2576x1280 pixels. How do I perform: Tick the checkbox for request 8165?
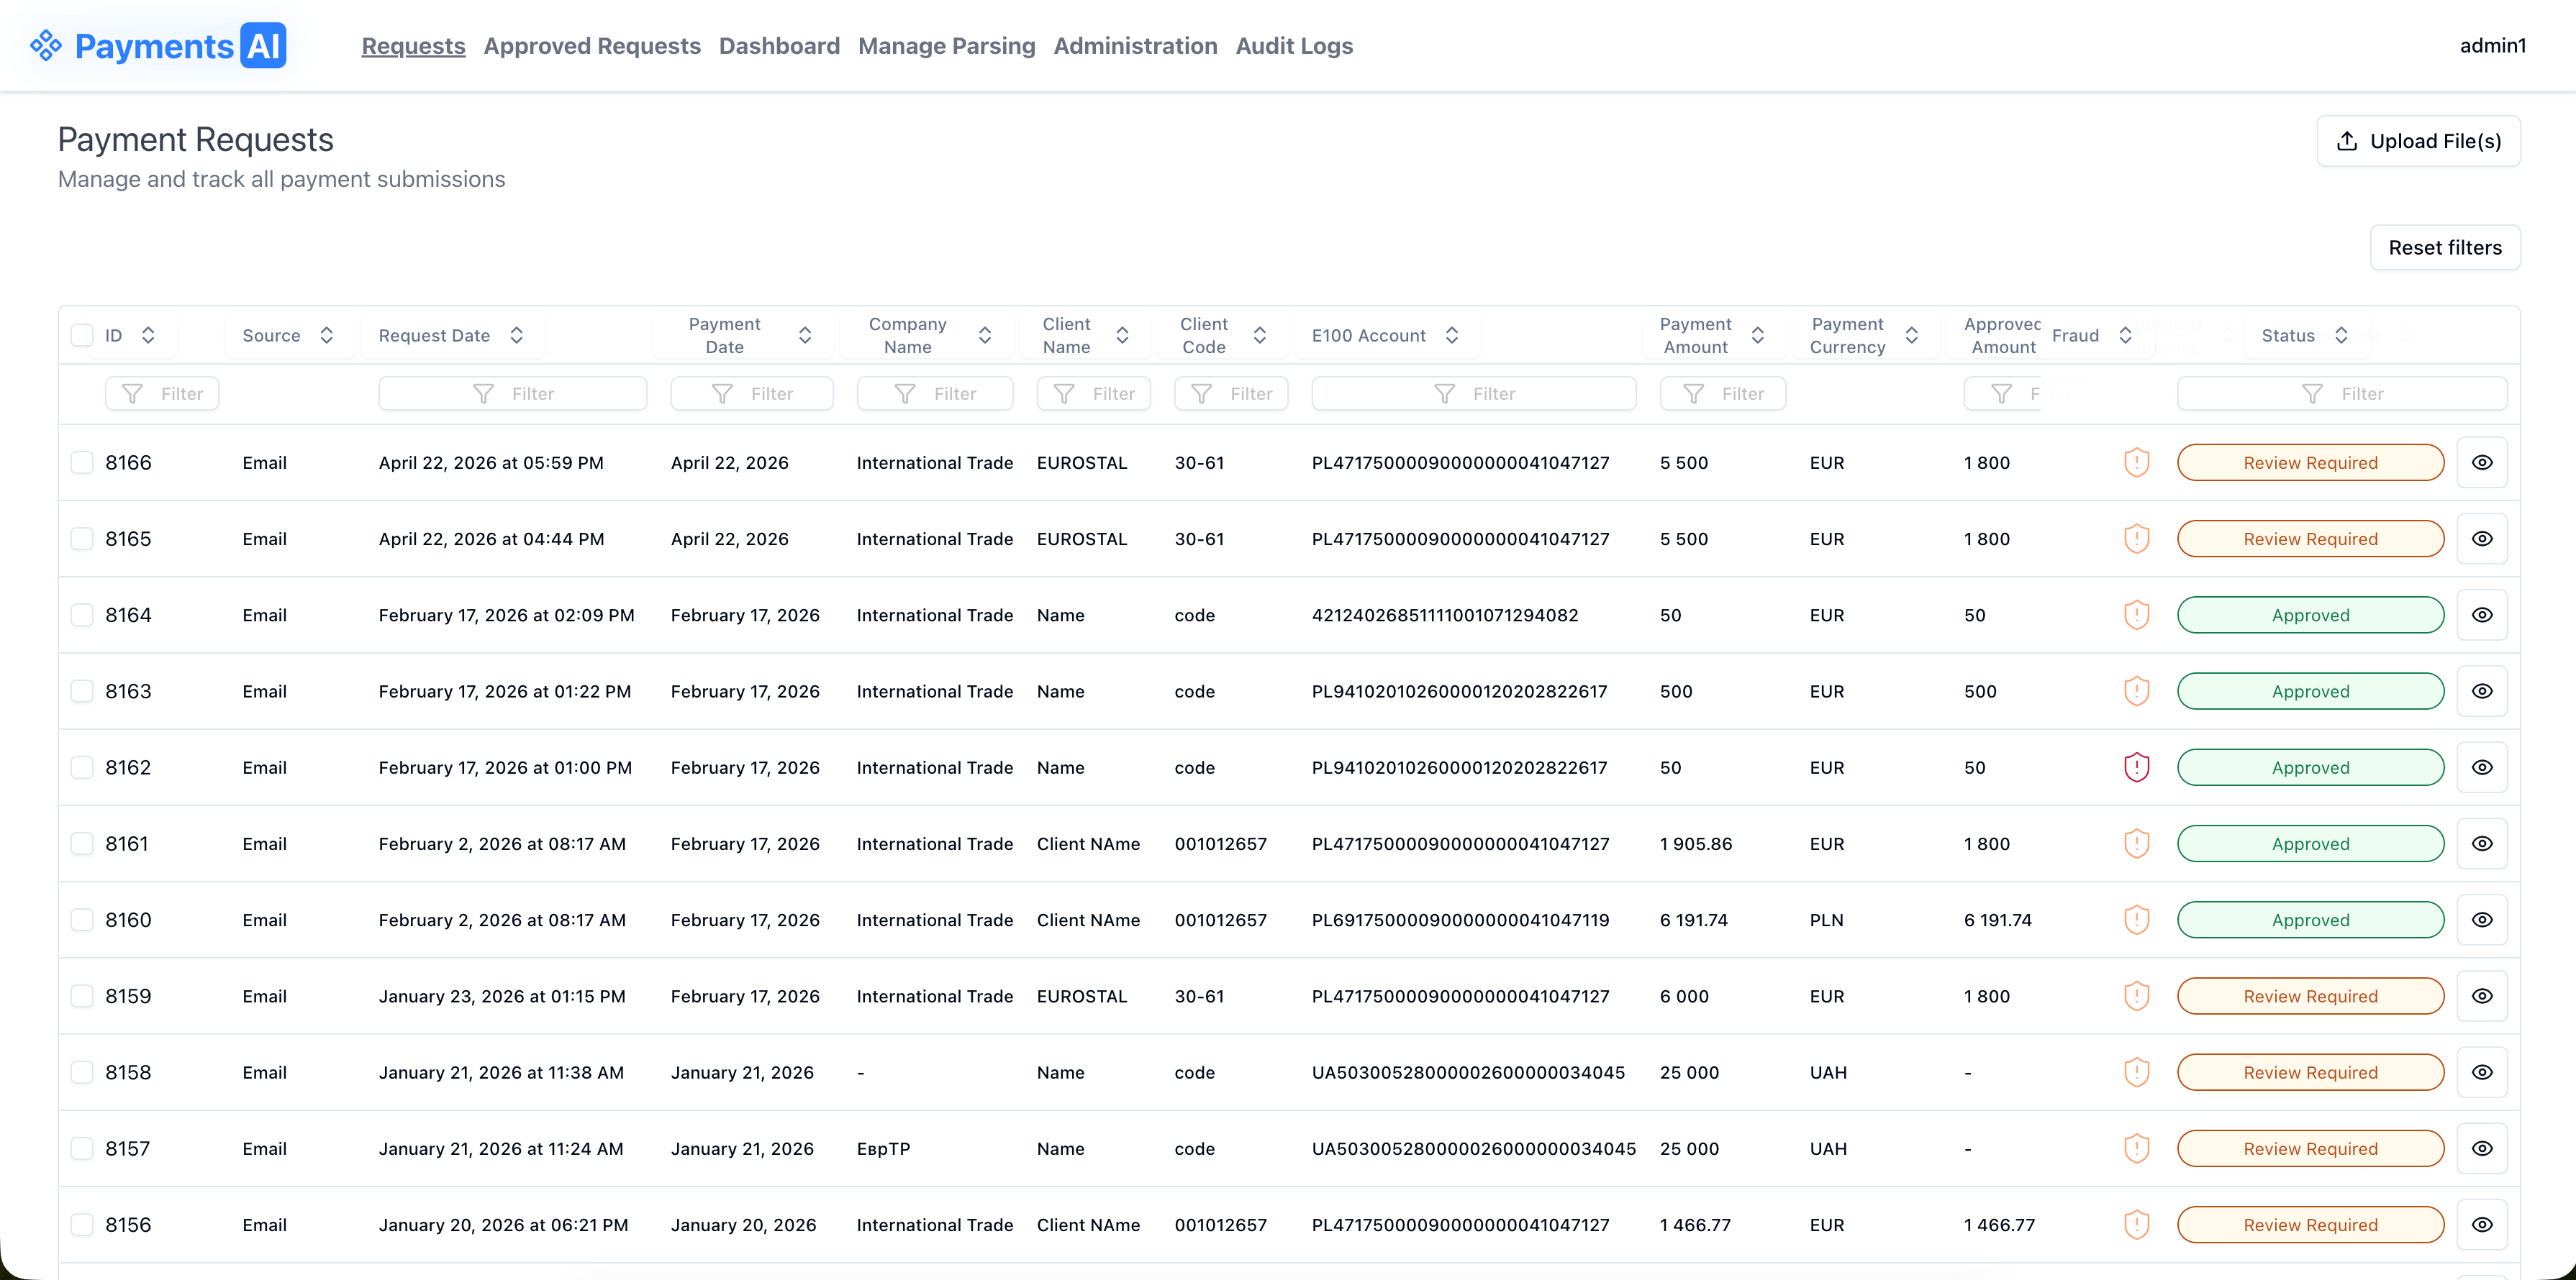[x=82, y=539]
